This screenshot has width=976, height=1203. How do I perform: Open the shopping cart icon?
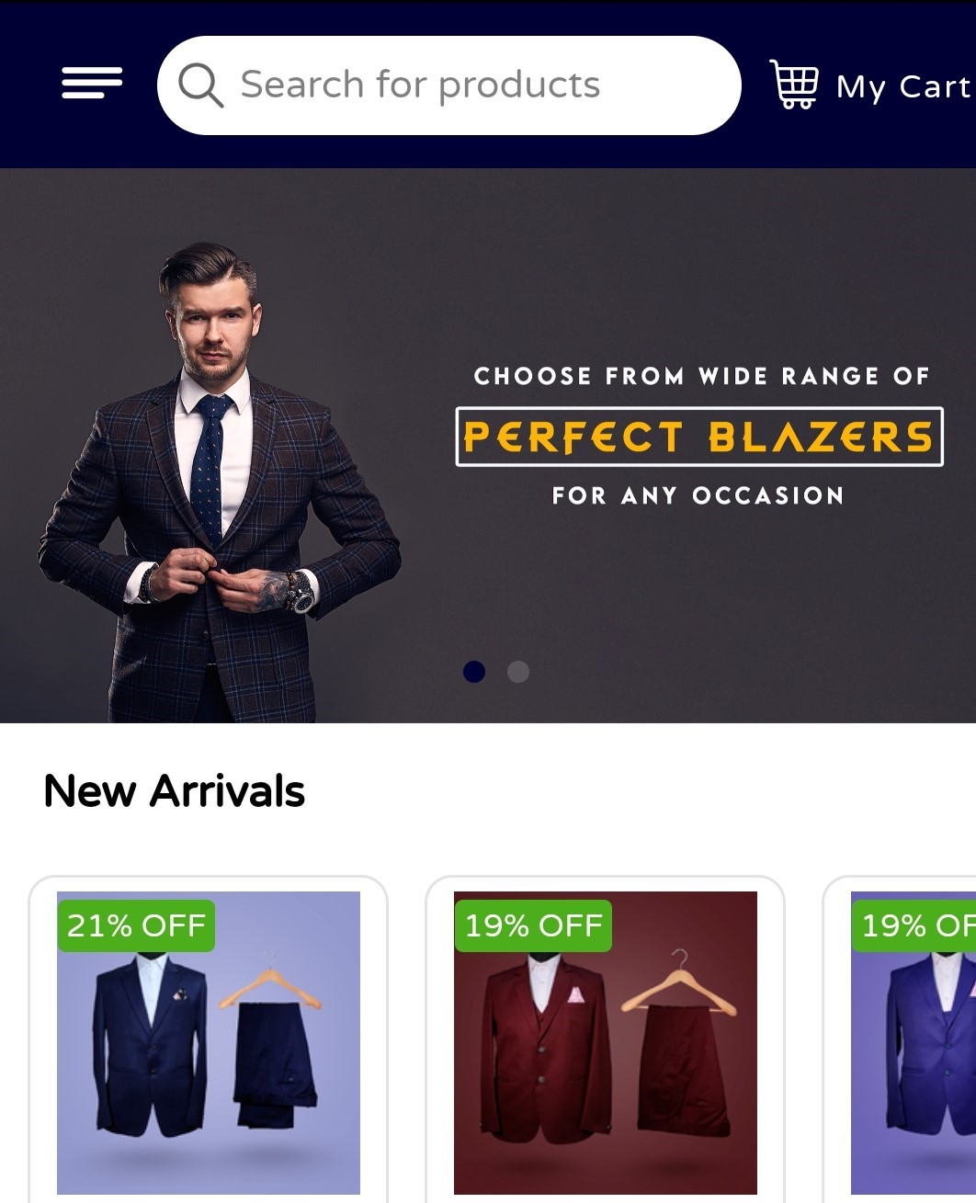[794, 85]
